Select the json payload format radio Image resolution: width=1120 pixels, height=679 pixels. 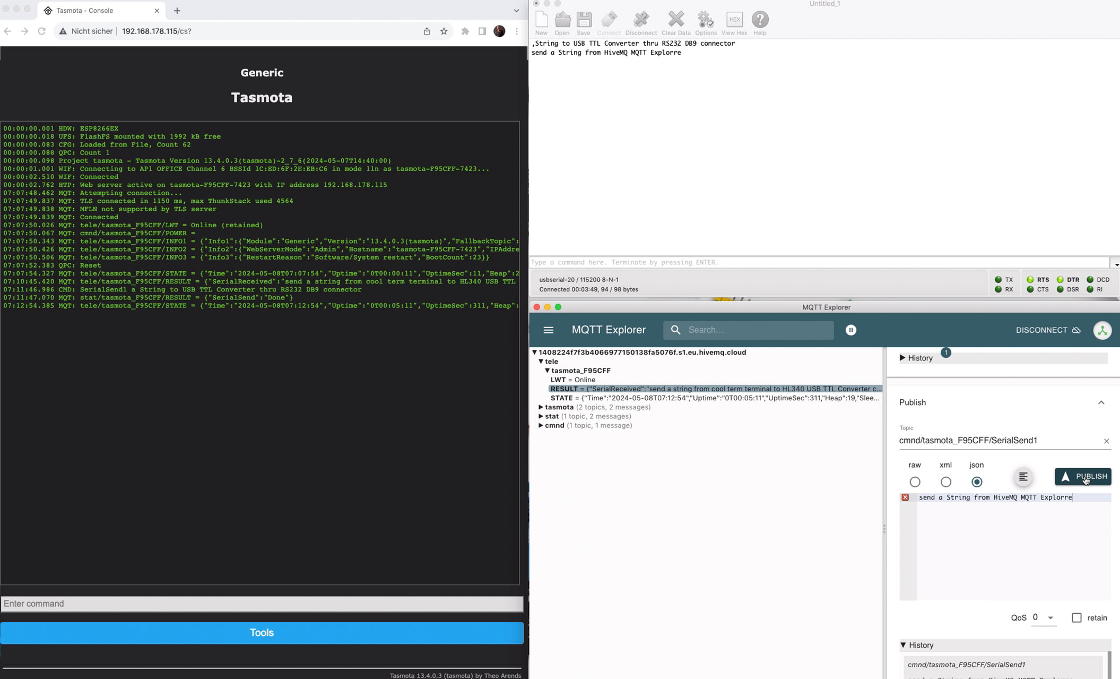pos(977,482)
